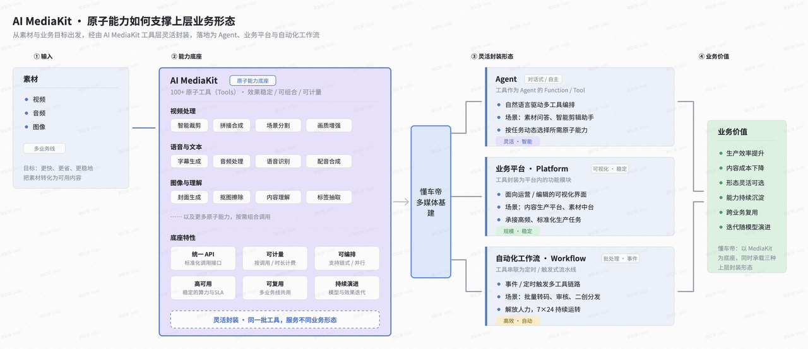
Task: Select the 标签抽取 tool chip
Action: click(328, 197)
